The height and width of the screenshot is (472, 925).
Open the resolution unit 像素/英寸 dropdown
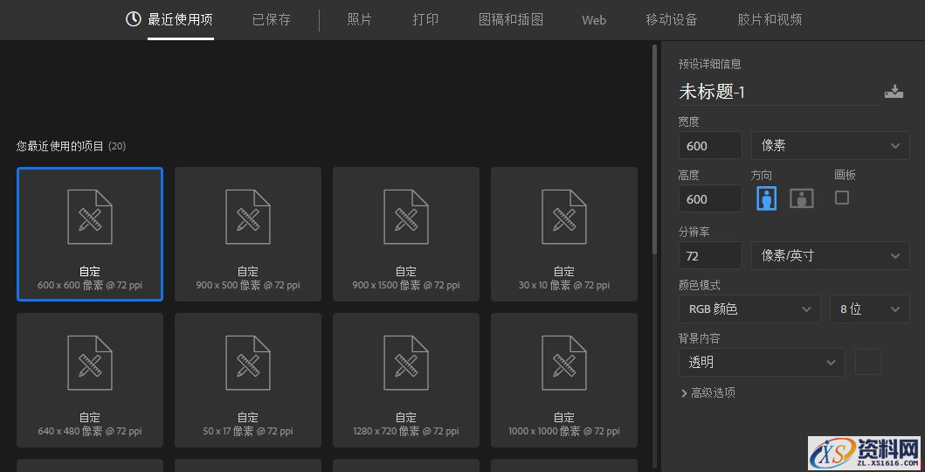831,255
